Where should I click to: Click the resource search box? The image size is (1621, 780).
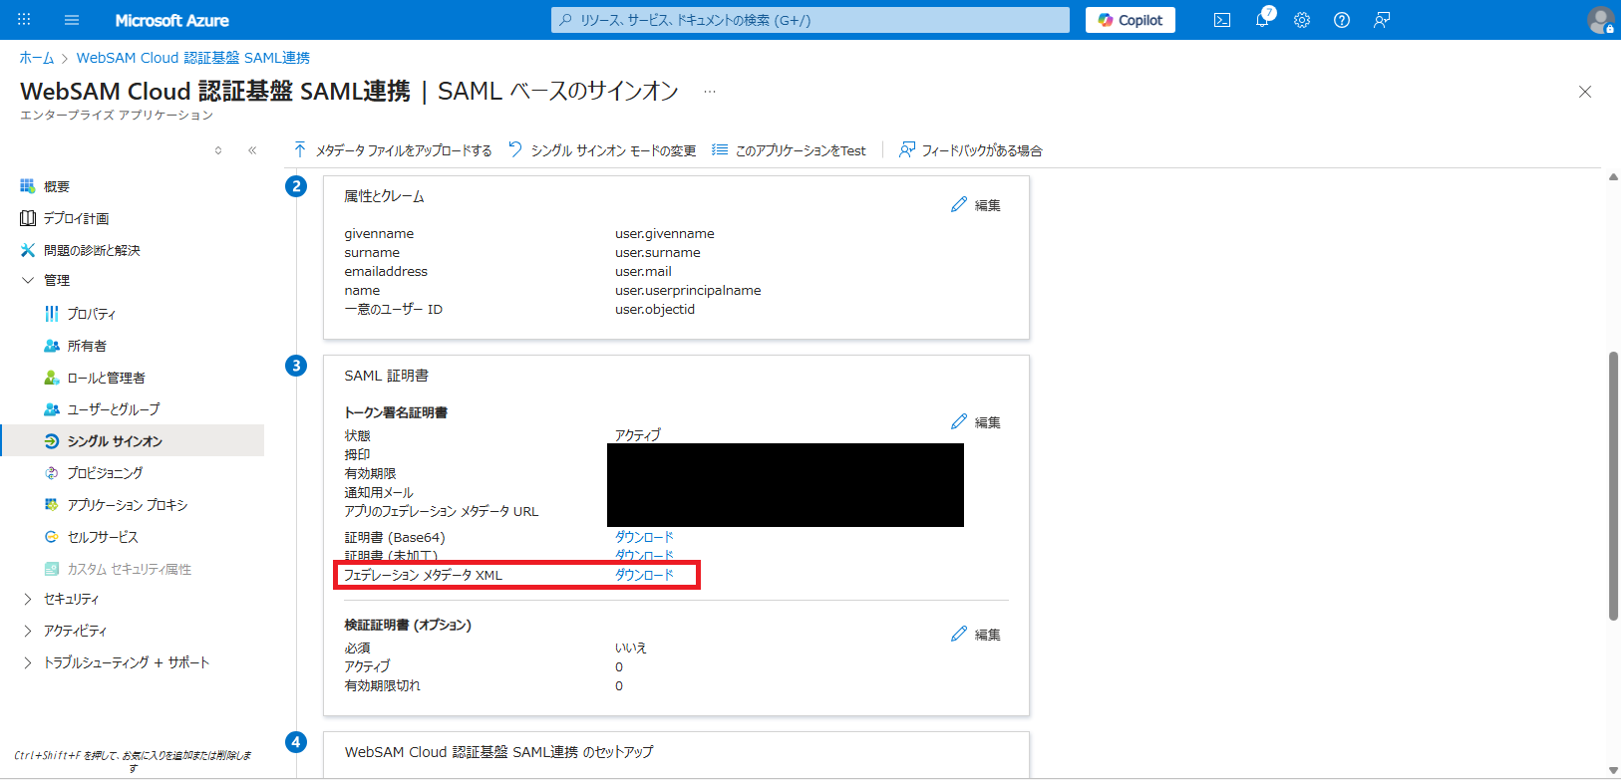tap(810, 20)
